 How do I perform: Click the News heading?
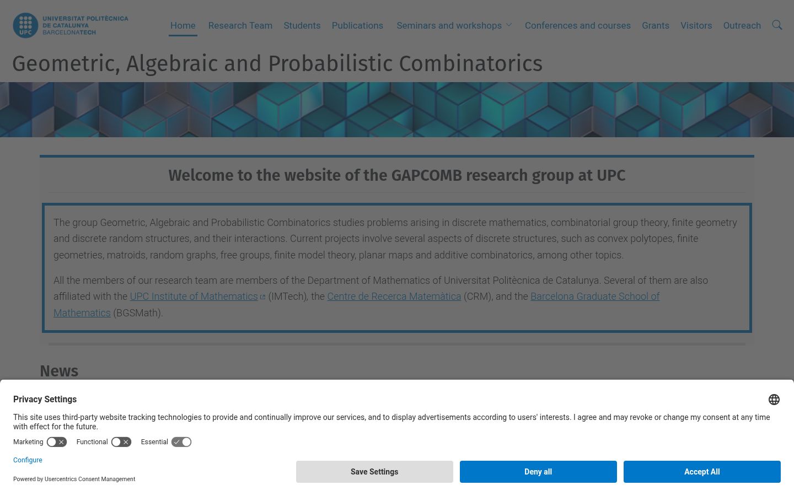pos(59,371)
